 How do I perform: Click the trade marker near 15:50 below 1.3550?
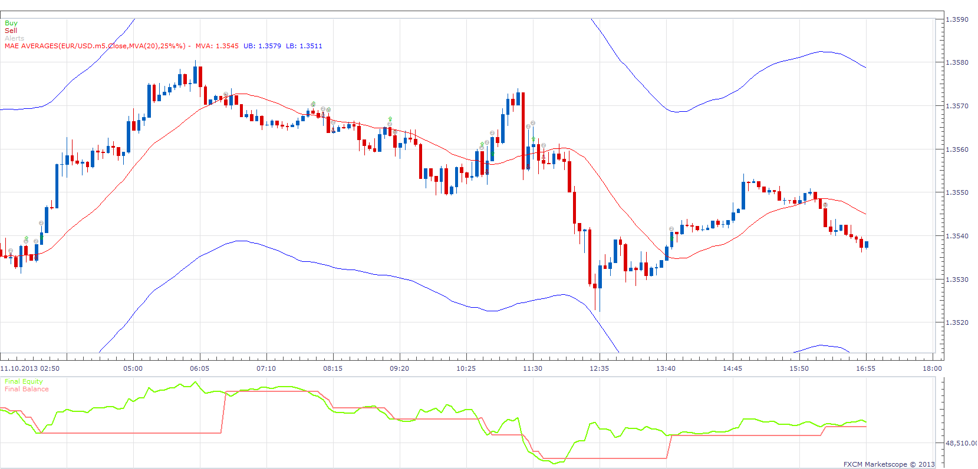(x=825, y=204)
